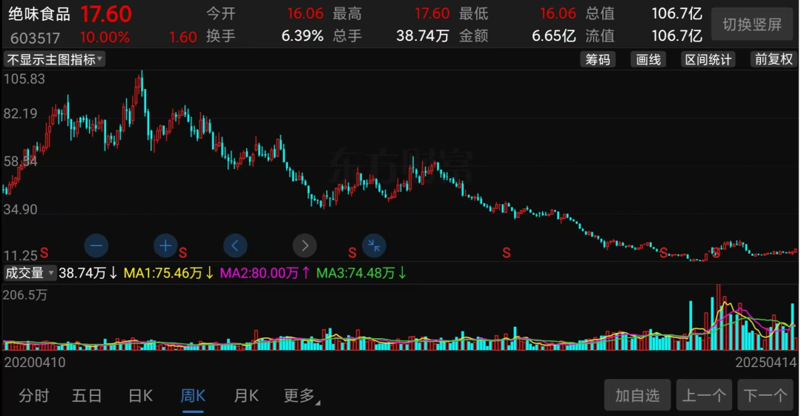This screenshot has height=416, width=801.
Task: Switch to 分时 tab
Action: click(33, 395)
